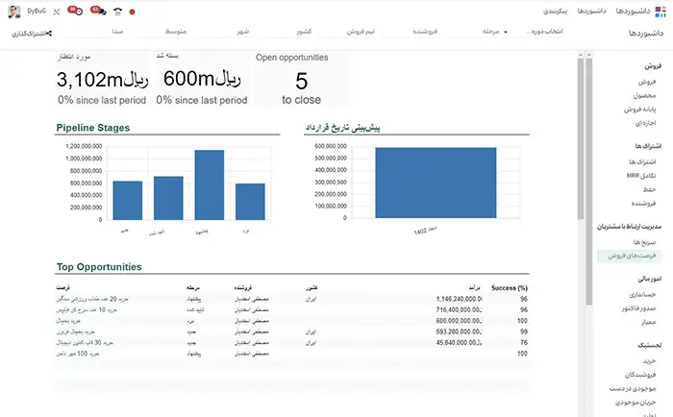The width and height of the screenshot is (673, 417).
Task: Open the پیش‌بینی تاریخ قرارداد chart title
Action: 342,128
